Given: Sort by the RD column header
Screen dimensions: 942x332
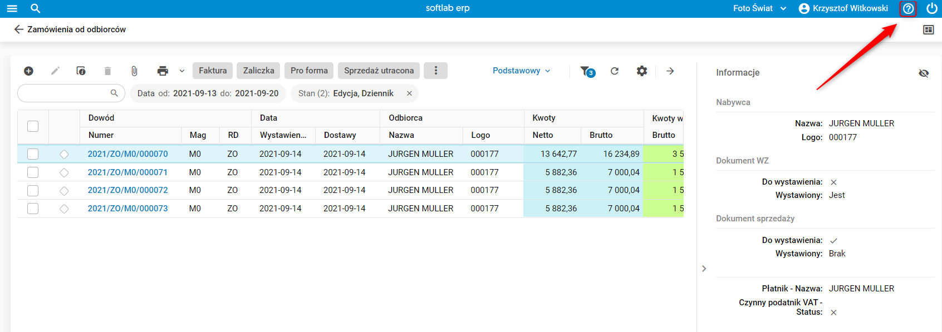Looking at the screenshot, I should [x=235, y=135].
